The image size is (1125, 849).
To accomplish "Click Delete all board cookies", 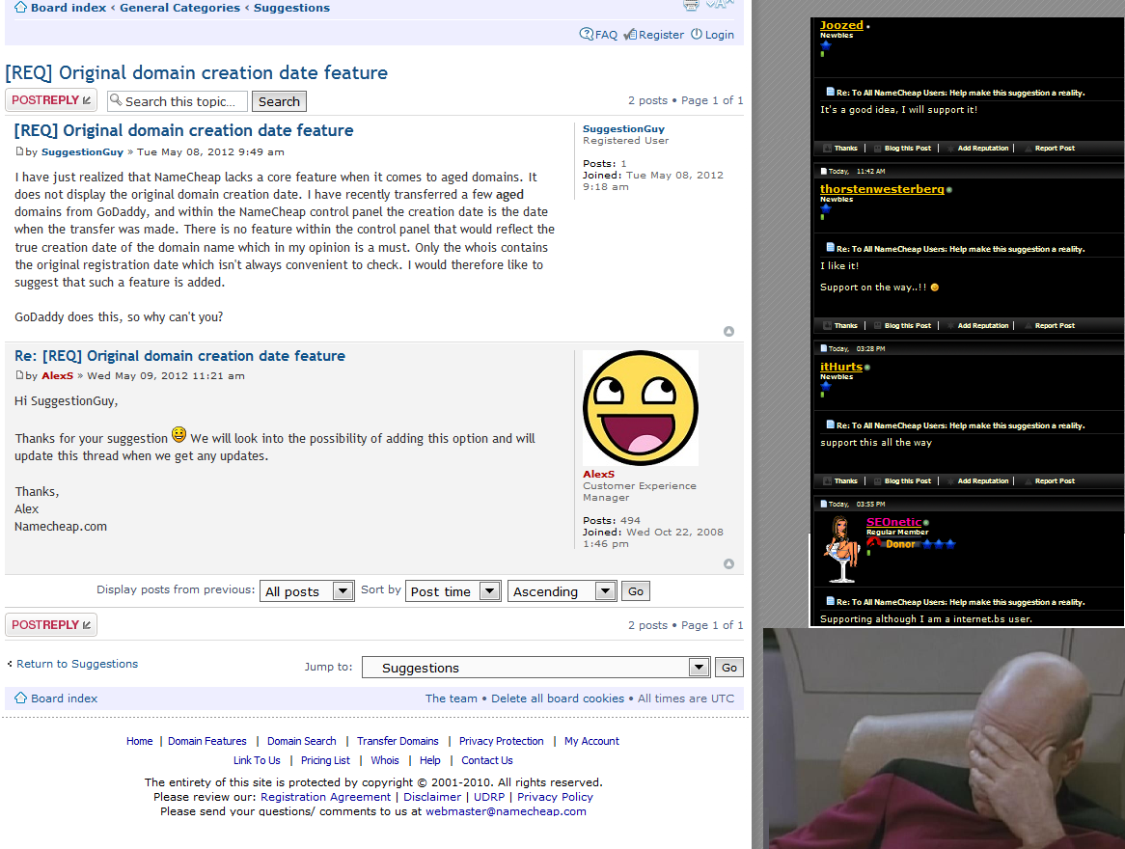I will [558, 698].
